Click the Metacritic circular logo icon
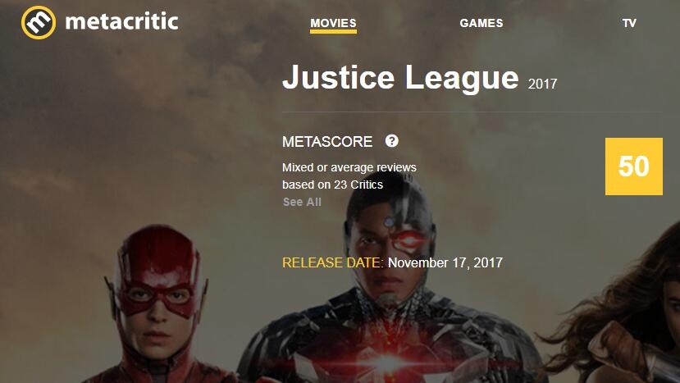Image resolution: width=680 pixels, height=383 pixels. click(x=39, y=23)
